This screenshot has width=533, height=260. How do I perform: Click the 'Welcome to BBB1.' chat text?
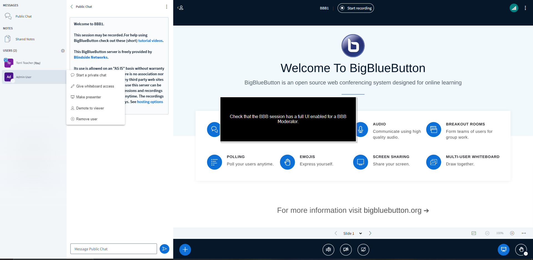click(x=89, y=24)
